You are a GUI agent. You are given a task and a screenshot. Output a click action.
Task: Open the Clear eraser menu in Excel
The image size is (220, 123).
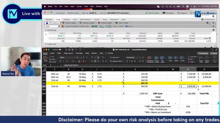click(x=191, y=62)
